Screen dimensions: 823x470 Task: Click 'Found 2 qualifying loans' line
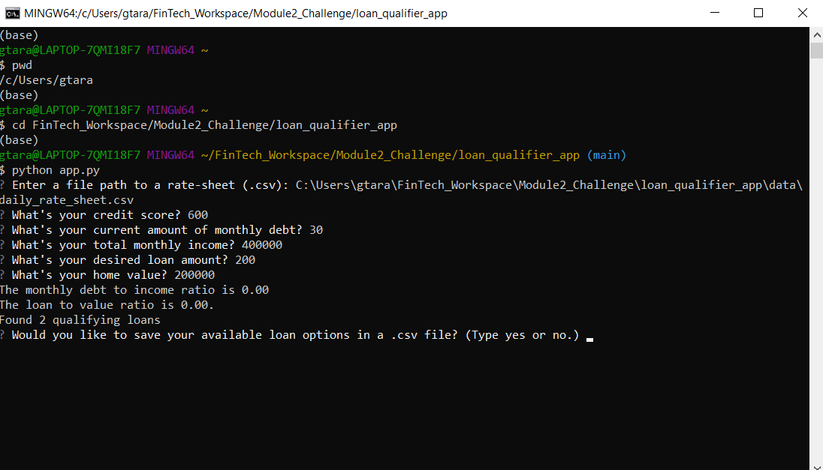click(x=80, y=320)
